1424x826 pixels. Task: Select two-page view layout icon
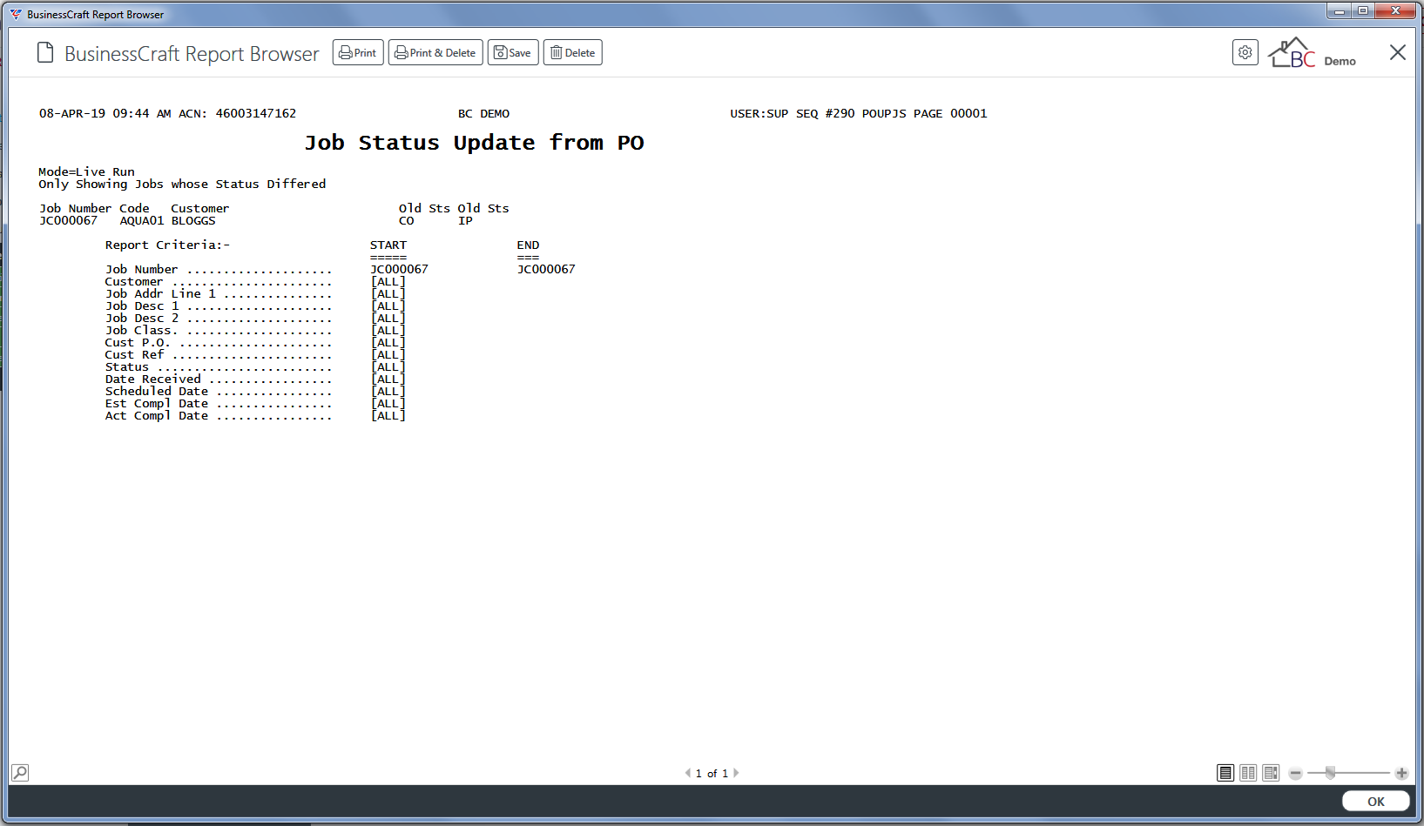[x=1248, y=773]
